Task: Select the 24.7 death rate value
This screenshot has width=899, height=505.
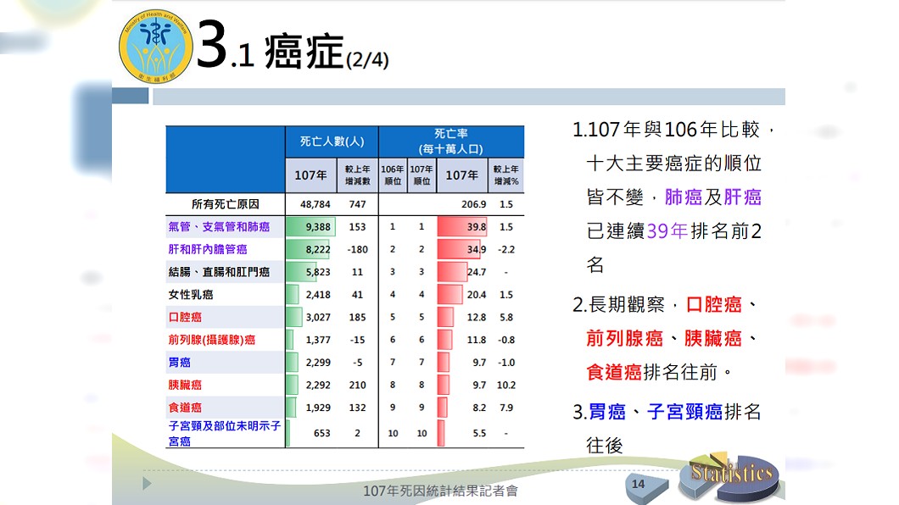Action: tap(477, 272)
